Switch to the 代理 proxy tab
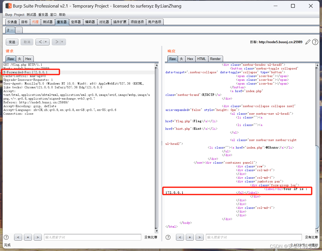Image resolution: width=322 pixels, height=251 pixels. coord(35,22)
